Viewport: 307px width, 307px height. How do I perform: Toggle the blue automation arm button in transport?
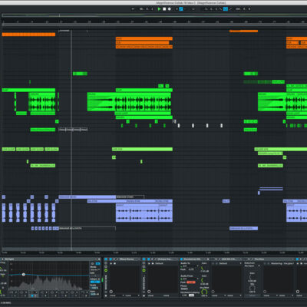tap(181, 9)
